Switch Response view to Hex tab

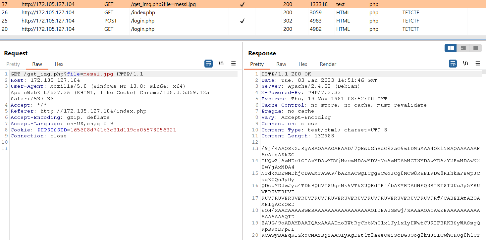(303, 64)
